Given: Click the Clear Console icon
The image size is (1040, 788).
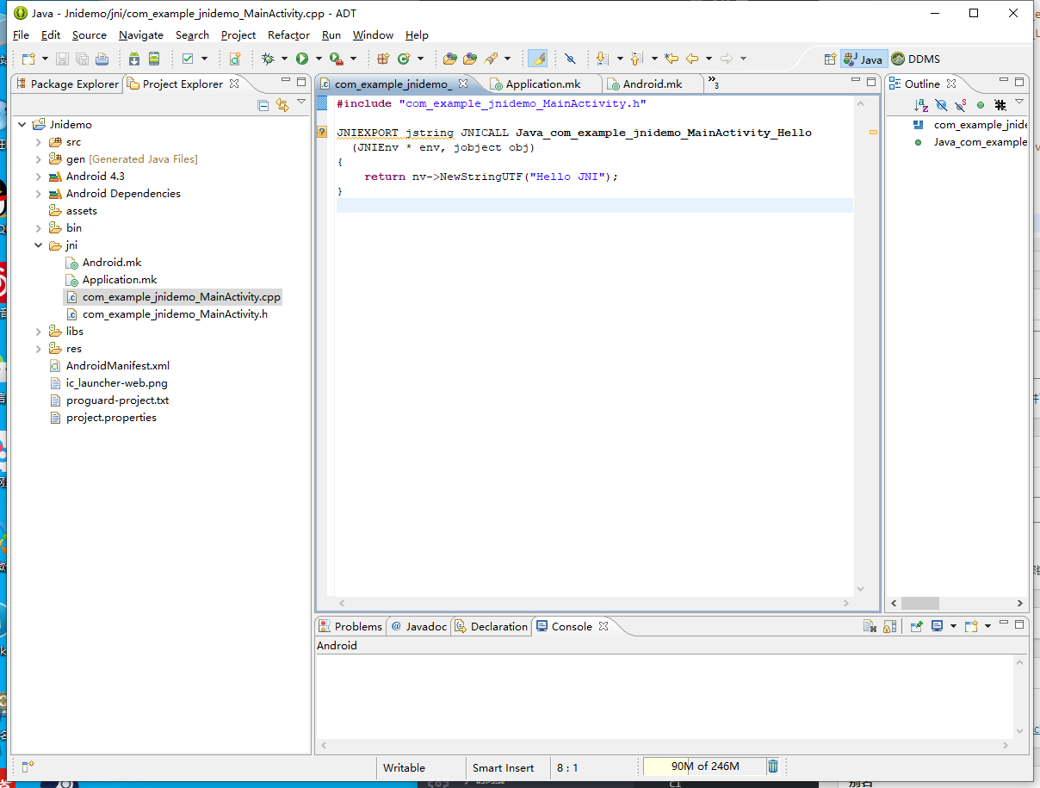Looking at the screenshot, I should (870, 626).
